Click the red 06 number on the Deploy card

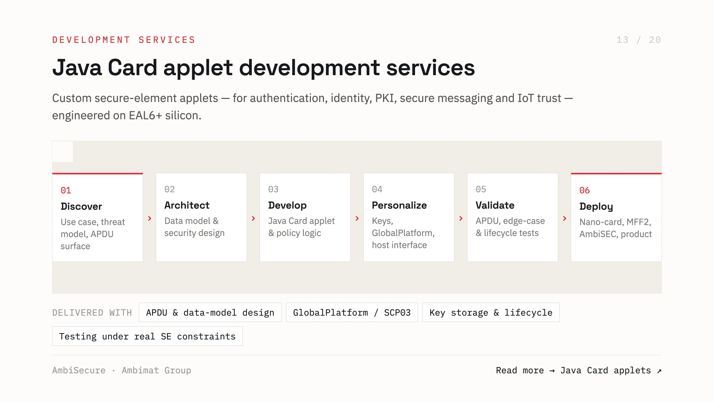585,191
